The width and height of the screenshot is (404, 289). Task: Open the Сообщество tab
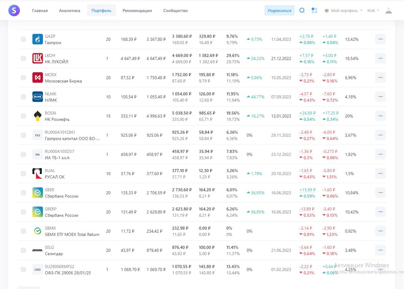click(175, 10)
